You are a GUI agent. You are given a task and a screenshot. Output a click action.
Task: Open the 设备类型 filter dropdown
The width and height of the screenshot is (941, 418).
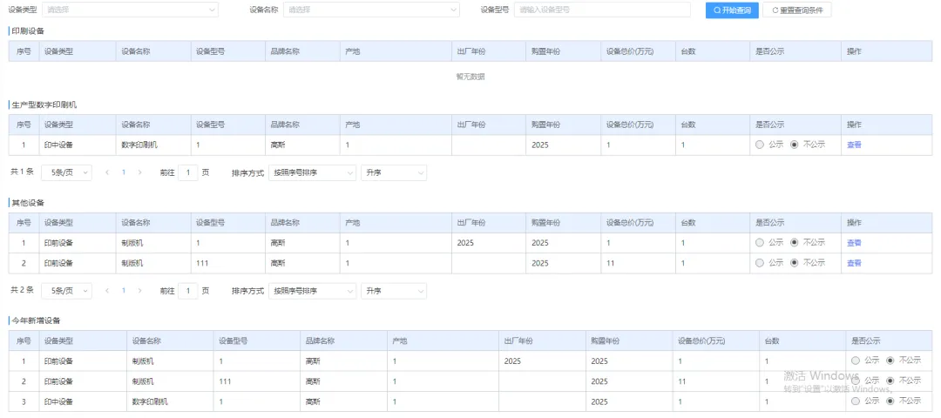pyautogui.click(x=130, y=10)
